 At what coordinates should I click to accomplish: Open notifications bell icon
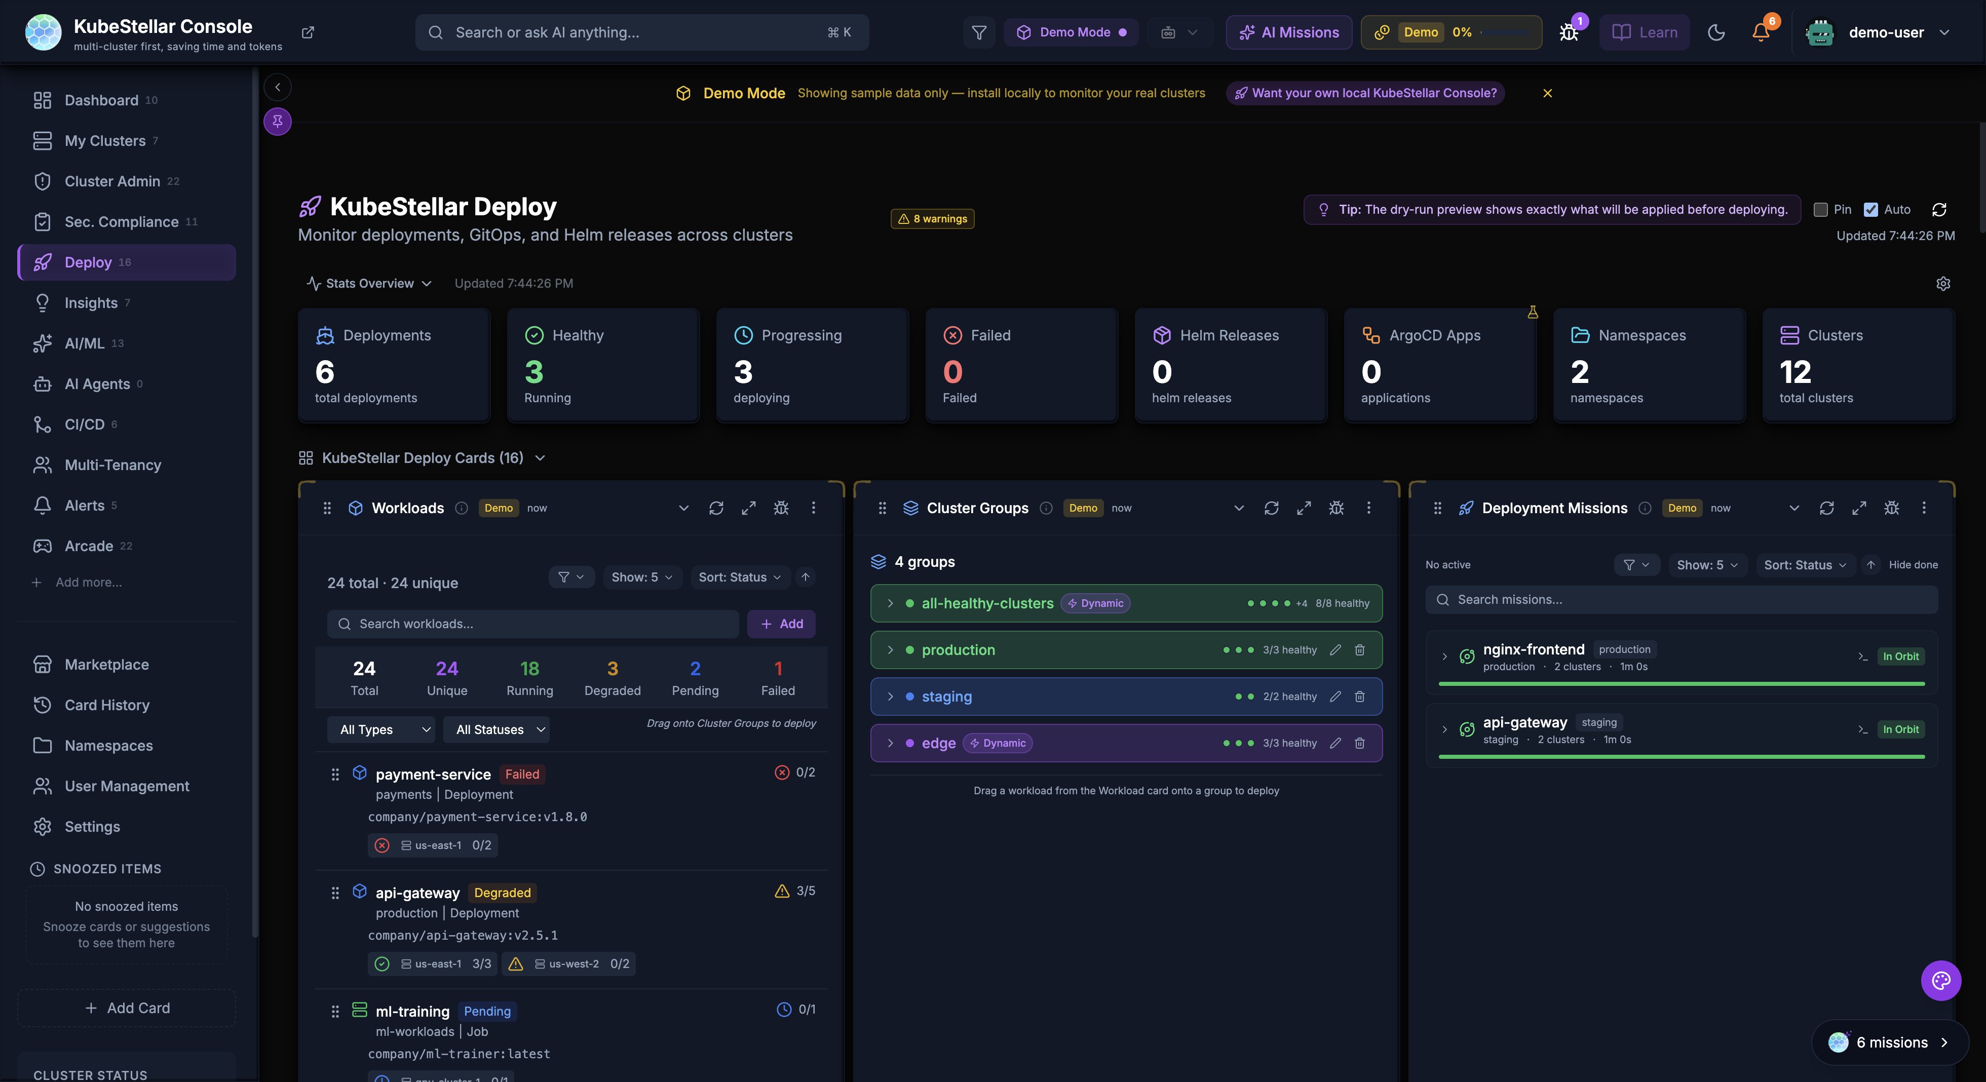click(x=1760, y=32)
